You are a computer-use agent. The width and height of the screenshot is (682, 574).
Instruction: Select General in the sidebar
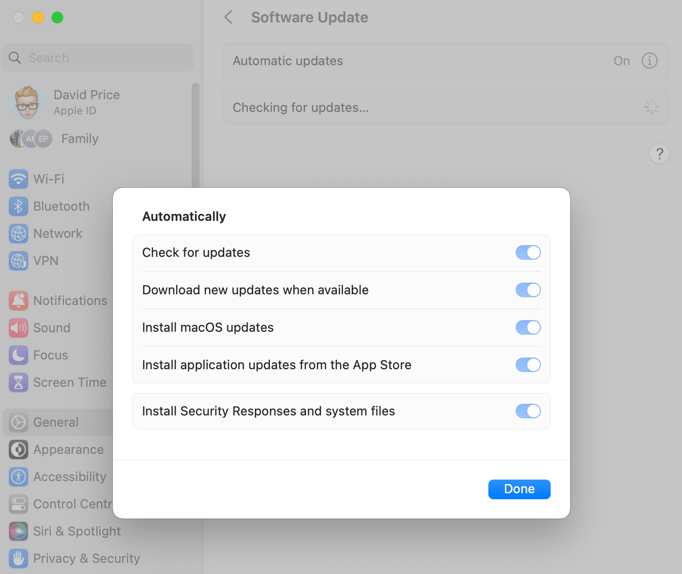[x=55, y=422]
